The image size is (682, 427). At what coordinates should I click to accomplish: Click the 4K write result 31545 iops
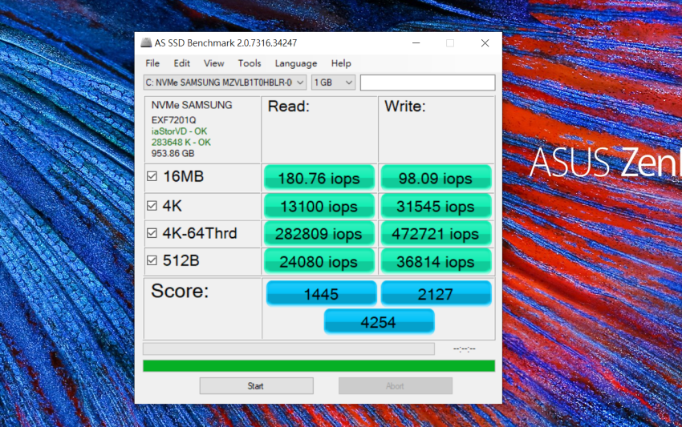tap(436, 207)
